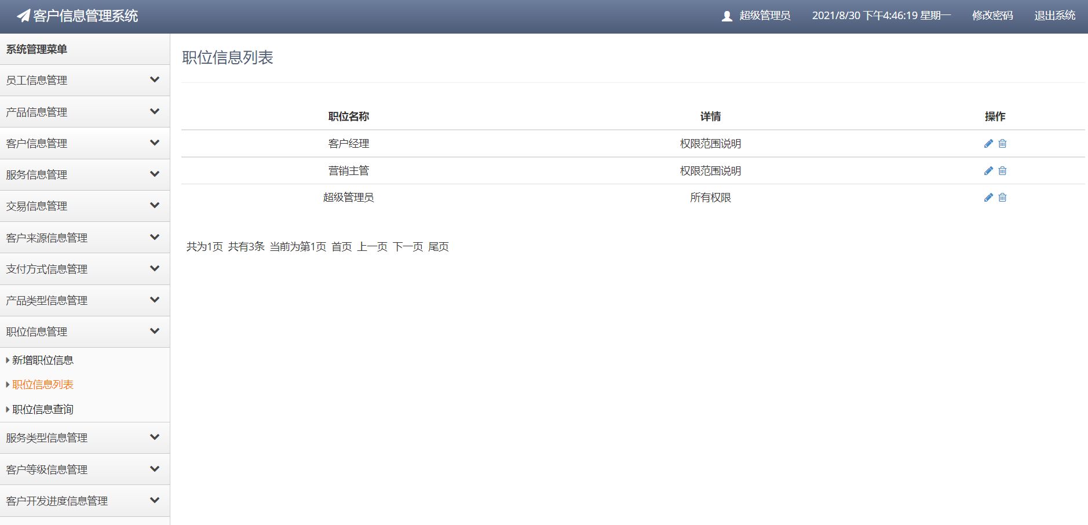Image resolution: width=1088 pixels, height=525 pixels.
Task: Expand the 员工信息管理 chevron
Action: point(155,79)
